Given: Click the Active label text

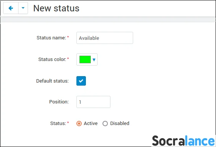Looking at the screenshot, I should pyautogui.click(x=91, y=124).
